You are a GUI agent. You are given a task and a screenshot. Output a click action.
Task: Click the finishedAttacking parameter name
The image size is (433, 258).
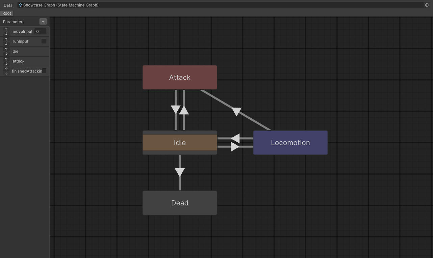click(x=27, y=71)
